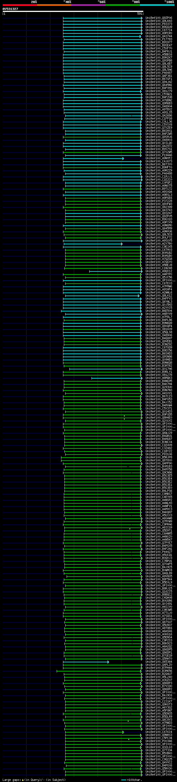Select hit label UniRef100_P46487
The height and width of the screenshot is (782, 177).
[159, 73]
